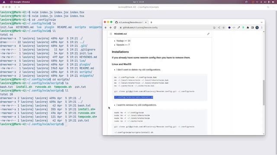This screenshot has width=277, height=155.
Task: Click the microphone icon in system tray
Action: (269, 2)
